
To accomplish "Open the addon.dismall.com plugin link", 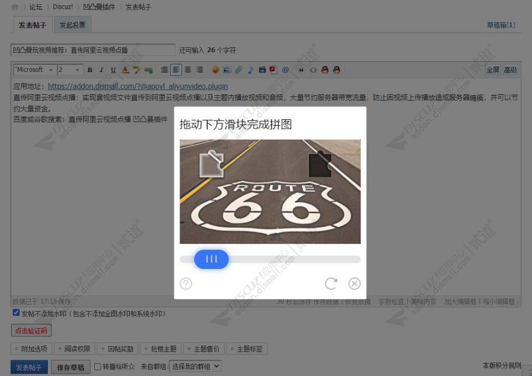I will click(x=138, y=86).
